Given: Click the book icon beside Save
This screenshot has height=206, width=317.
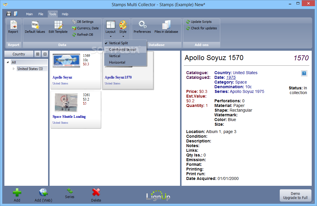Looking at the screenshot, I should (x=16, y=13).
